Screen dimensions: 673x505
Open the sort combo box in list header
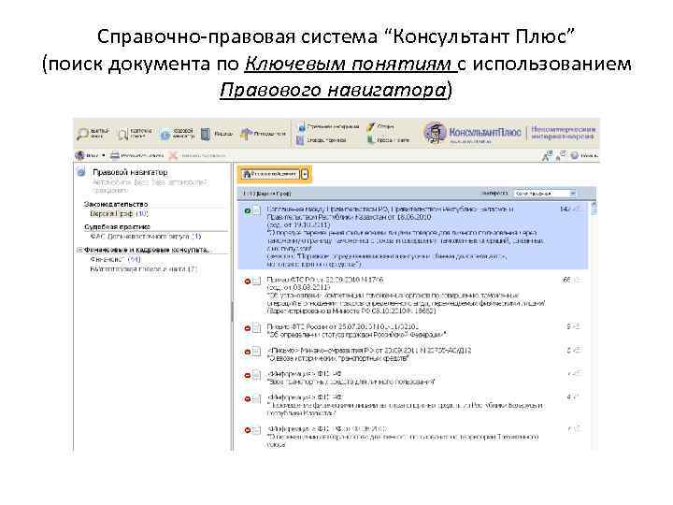pyautogui.click(x=544, y=194)
